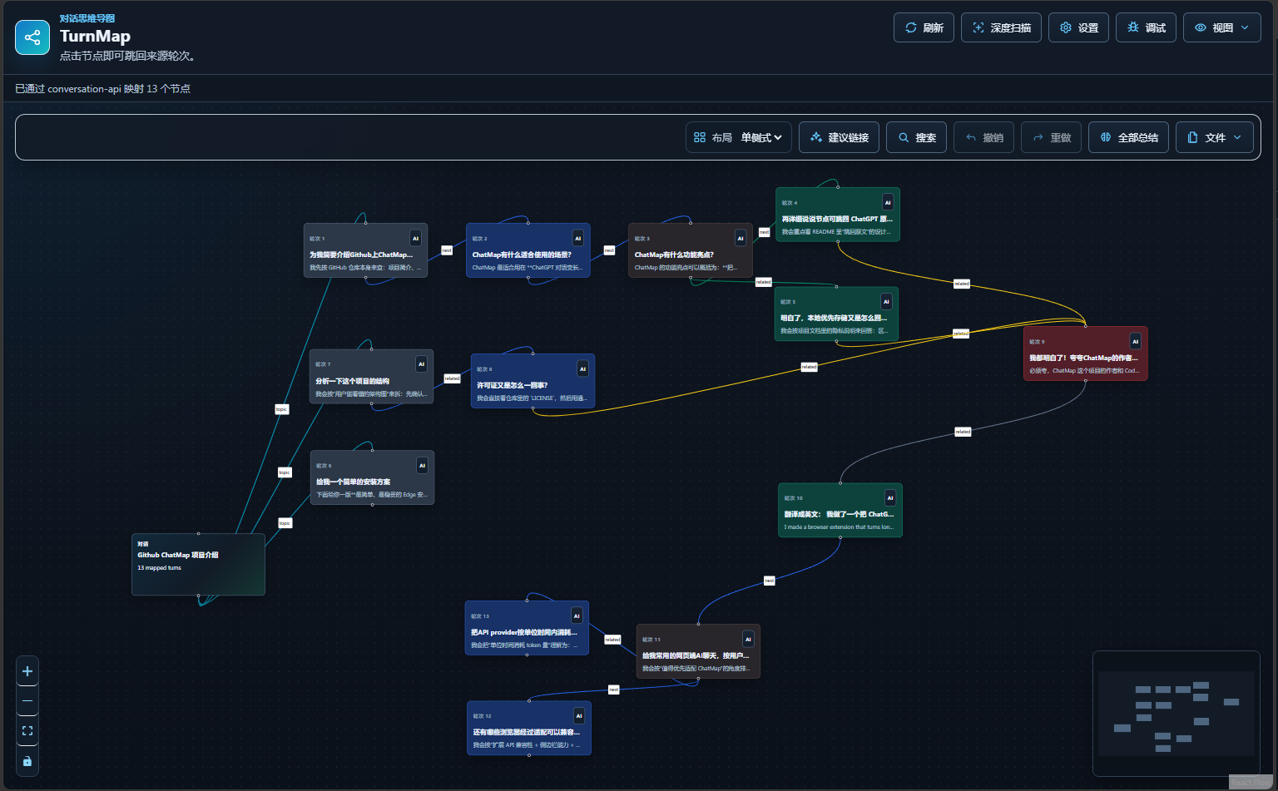Screen dimensions: 1278x791
Task: Zoom in with the plus control
Action: 27,671
